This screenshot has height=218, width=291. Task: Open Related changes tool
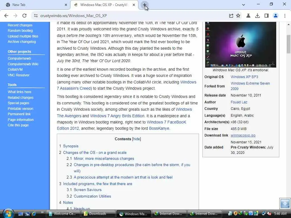[x=20, y=98]
